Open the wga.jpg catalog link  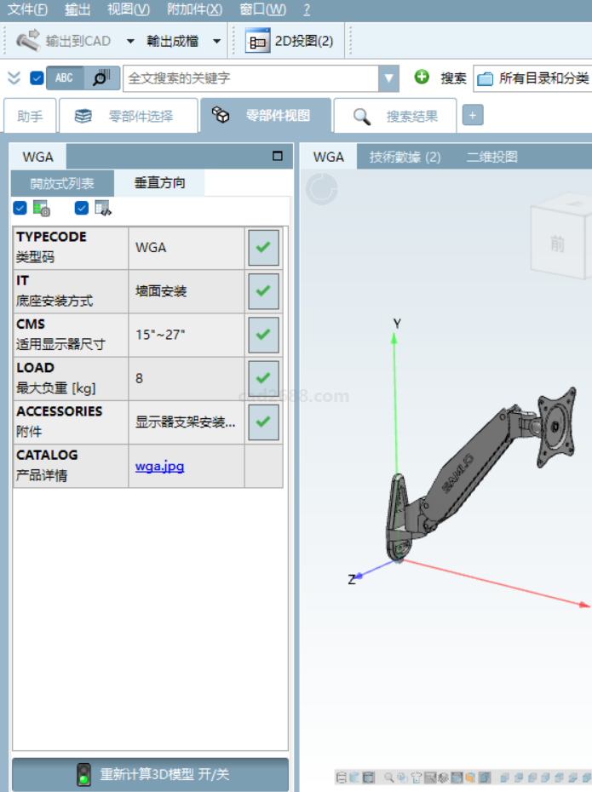(159, 466)
